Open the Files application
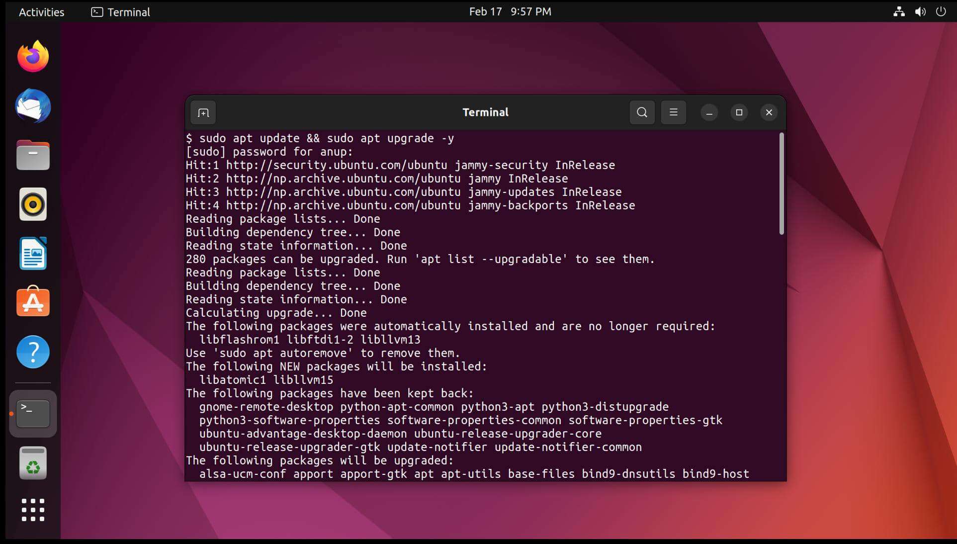This screenshot has height=544, width=957. pos(32,155)
